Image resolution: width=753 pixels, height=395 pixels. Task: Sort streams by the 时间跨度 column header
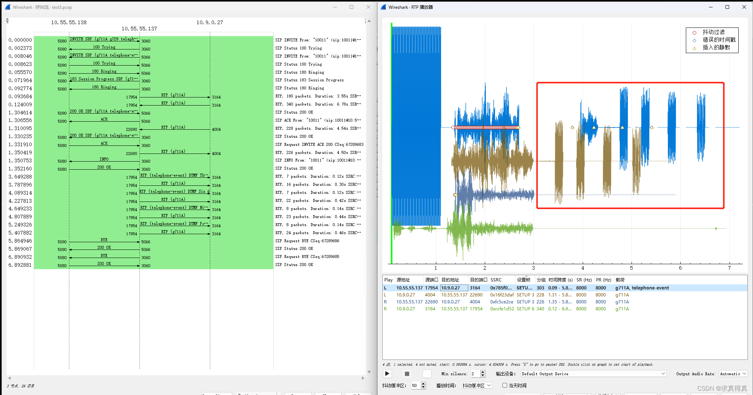coord(560,280)
